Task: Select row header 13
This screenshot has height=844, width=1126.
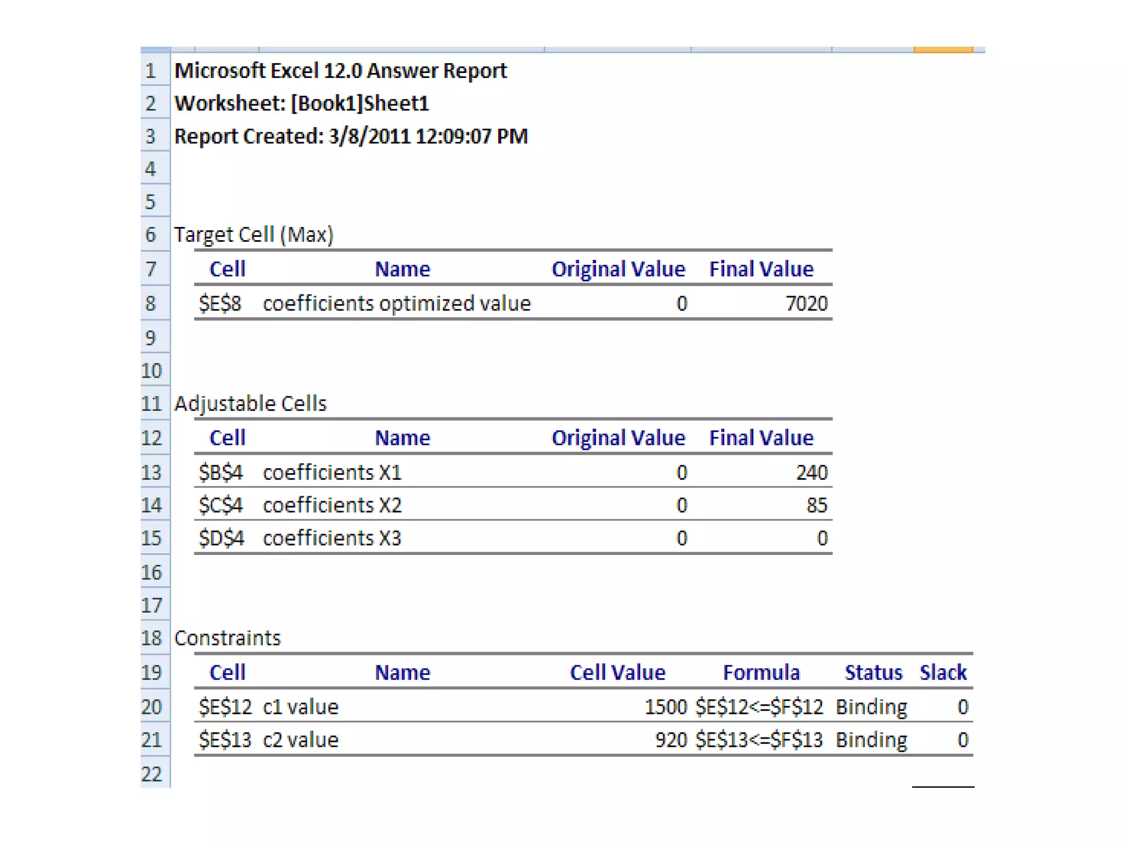Action: (153, 473)
